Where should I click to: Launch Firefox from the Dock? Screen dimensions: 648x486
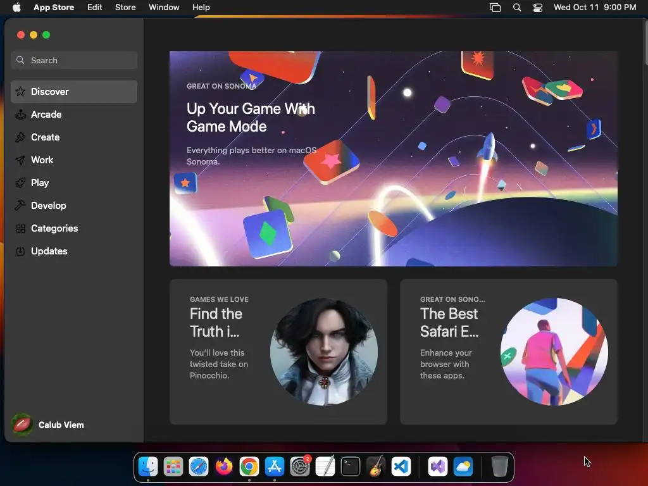point(223,466)
